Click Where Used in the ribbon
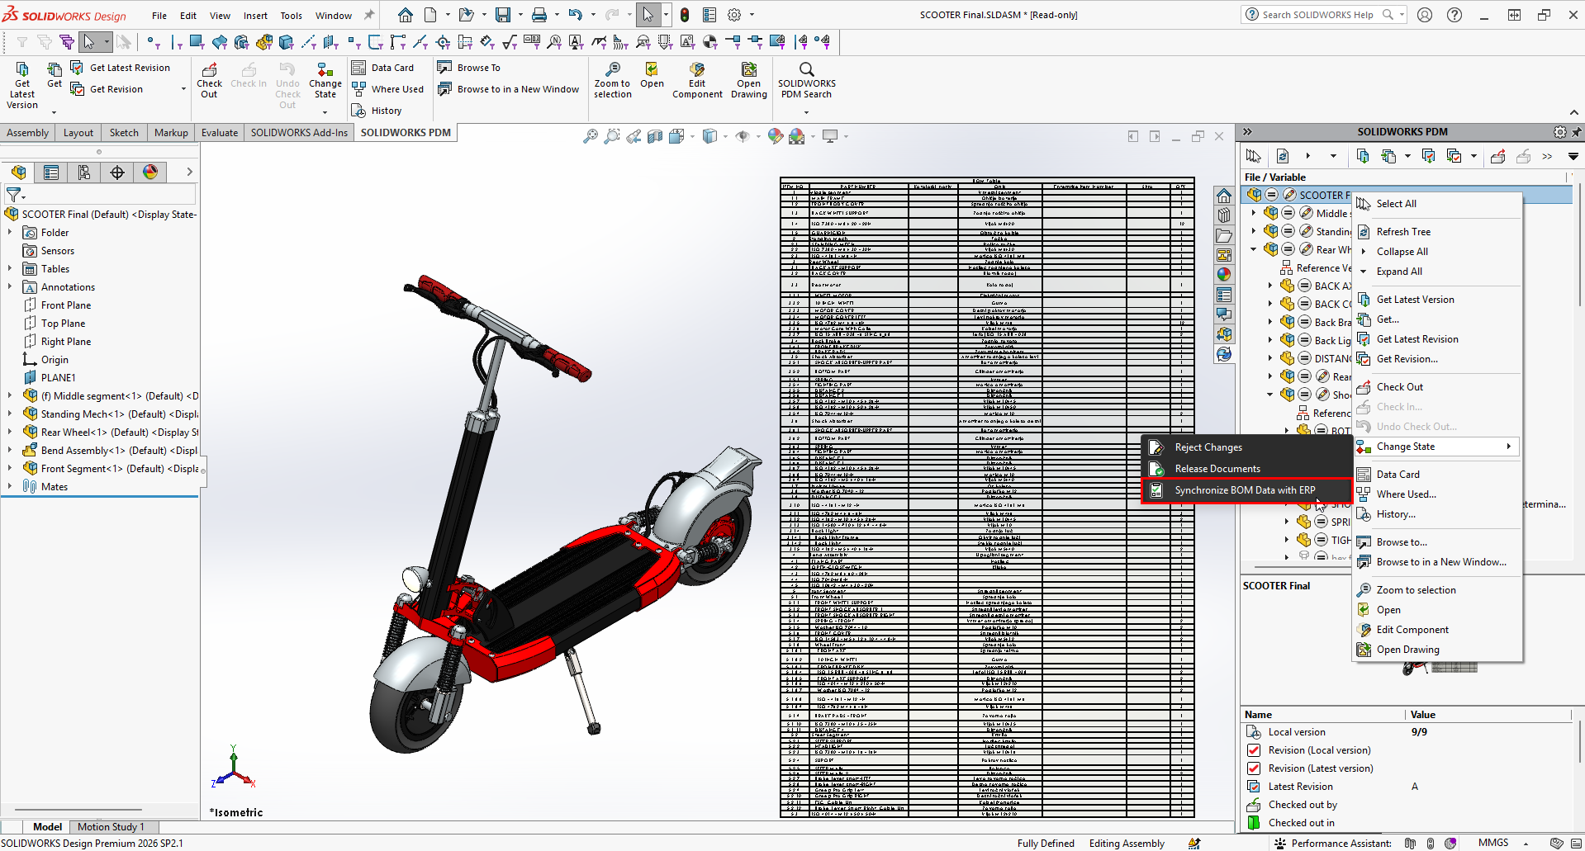The width and height of the screenshot is (1585, 851). point(387,89)
